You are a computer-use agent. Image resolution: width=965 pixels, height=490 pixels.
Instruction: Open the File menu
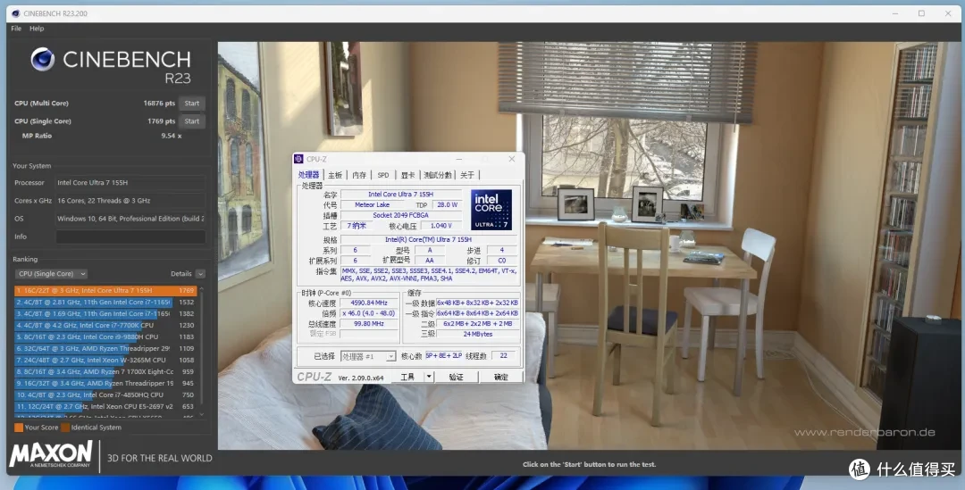point(17,29)
